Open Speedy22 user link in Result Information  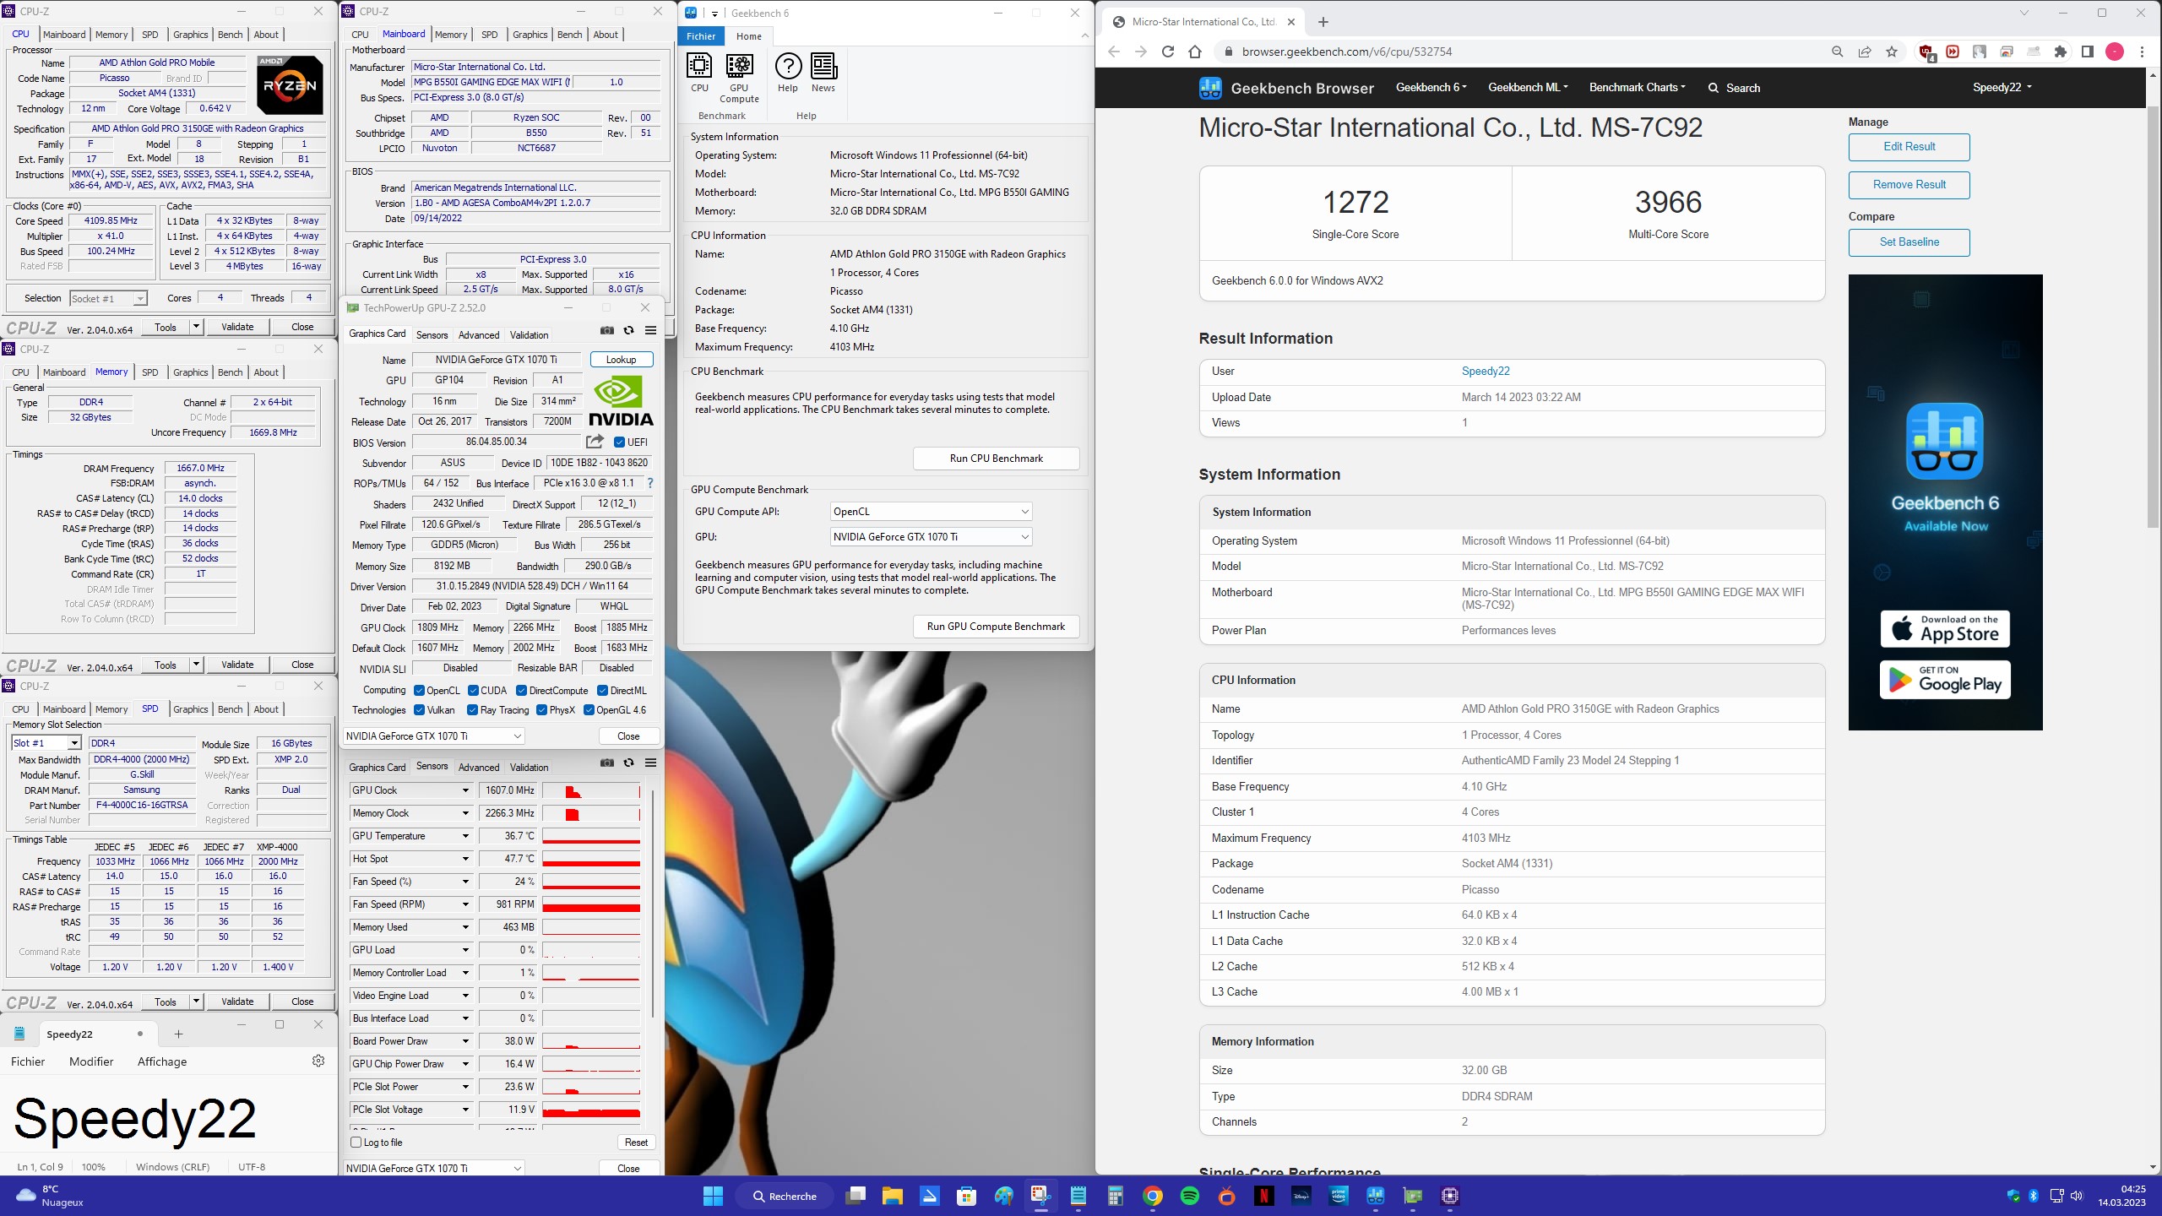1486,371
